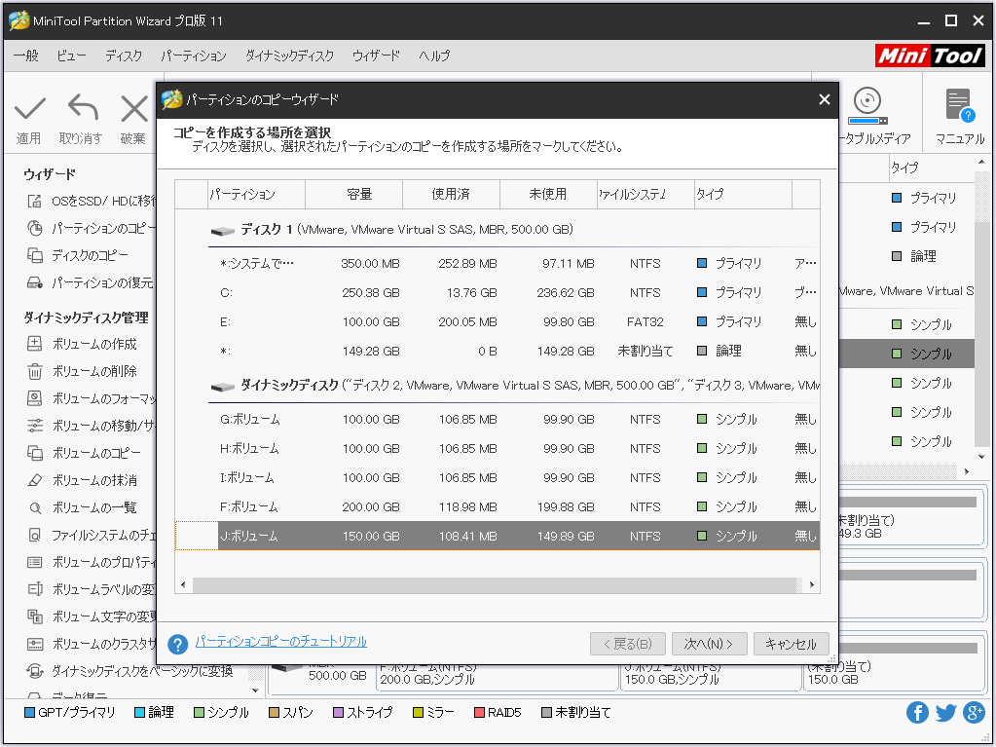
Task: Click OSをSSD/HDに移行 wizard icon
Action: (34, 202)
